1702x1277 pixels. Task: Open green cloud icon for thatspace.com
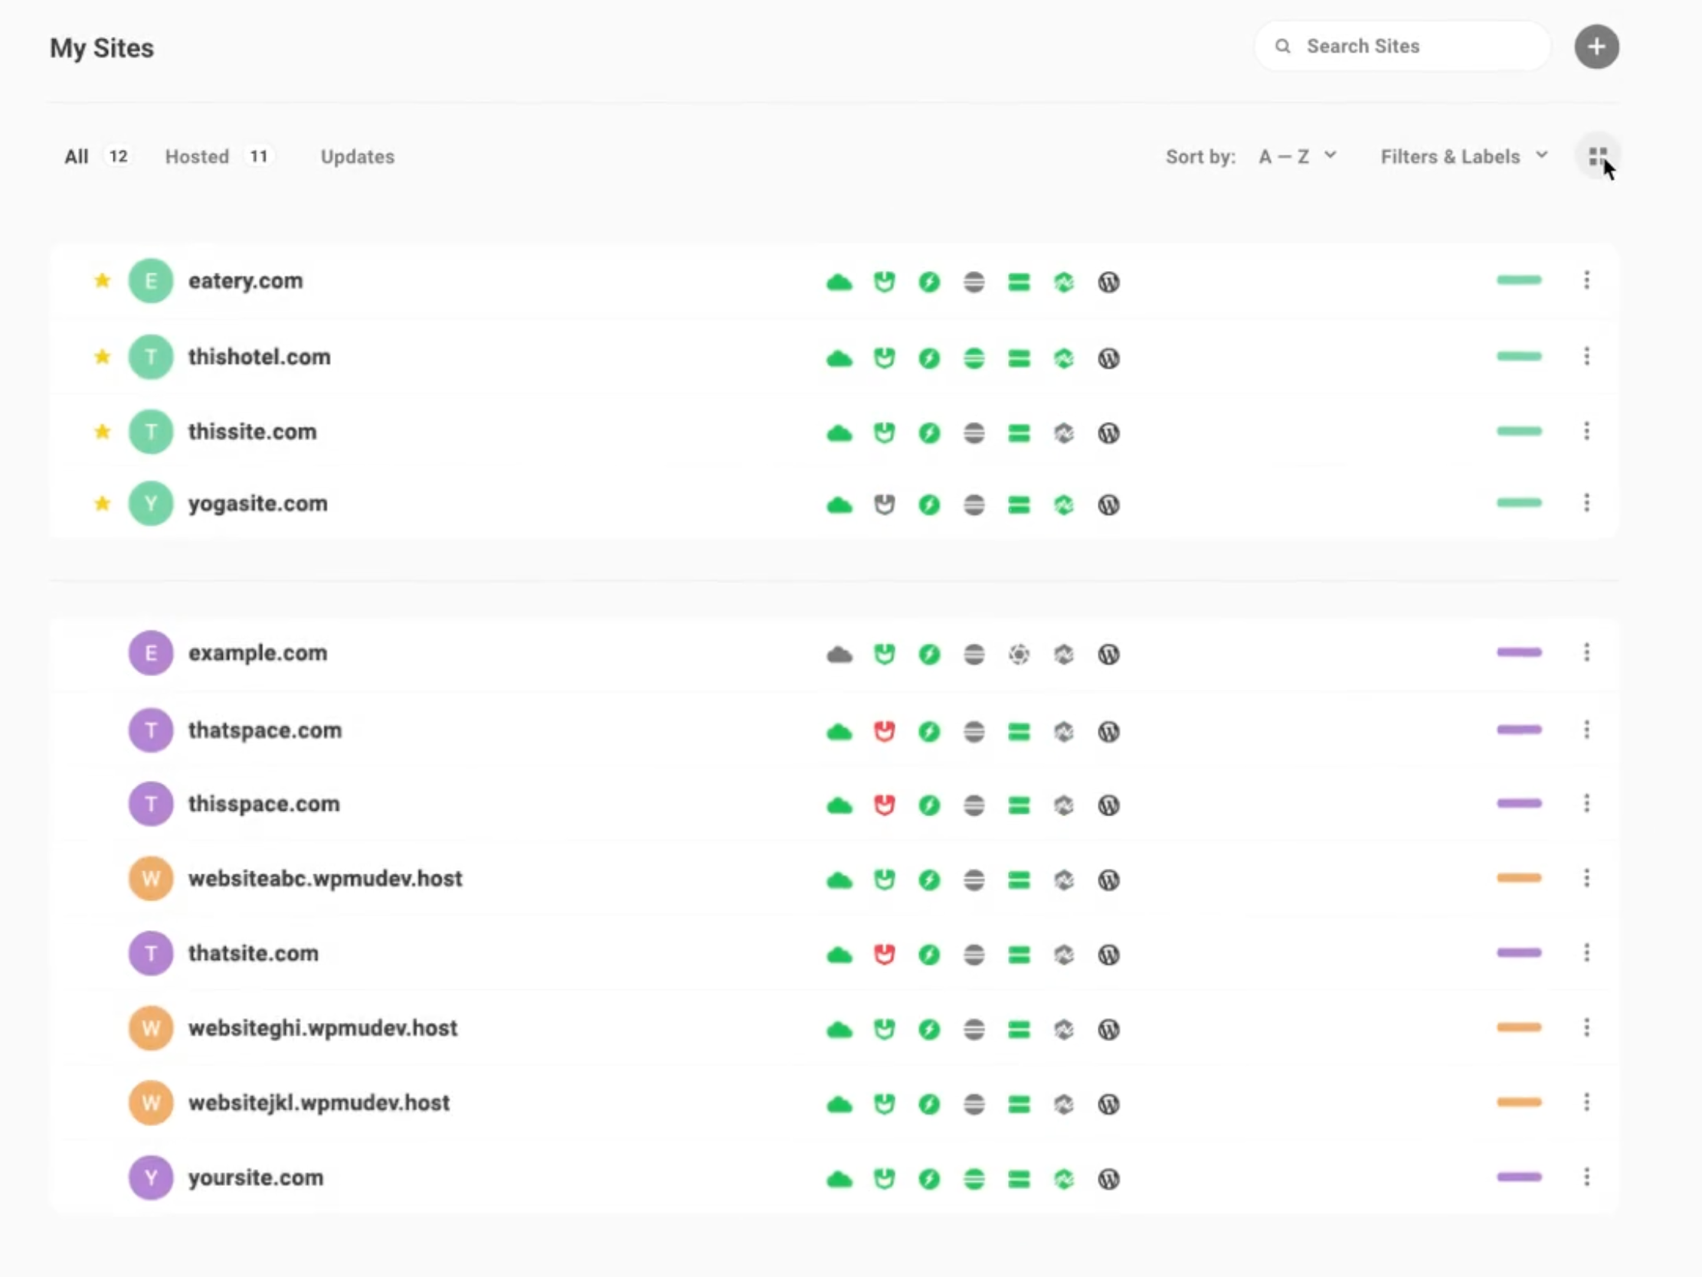tap(840, 732)
